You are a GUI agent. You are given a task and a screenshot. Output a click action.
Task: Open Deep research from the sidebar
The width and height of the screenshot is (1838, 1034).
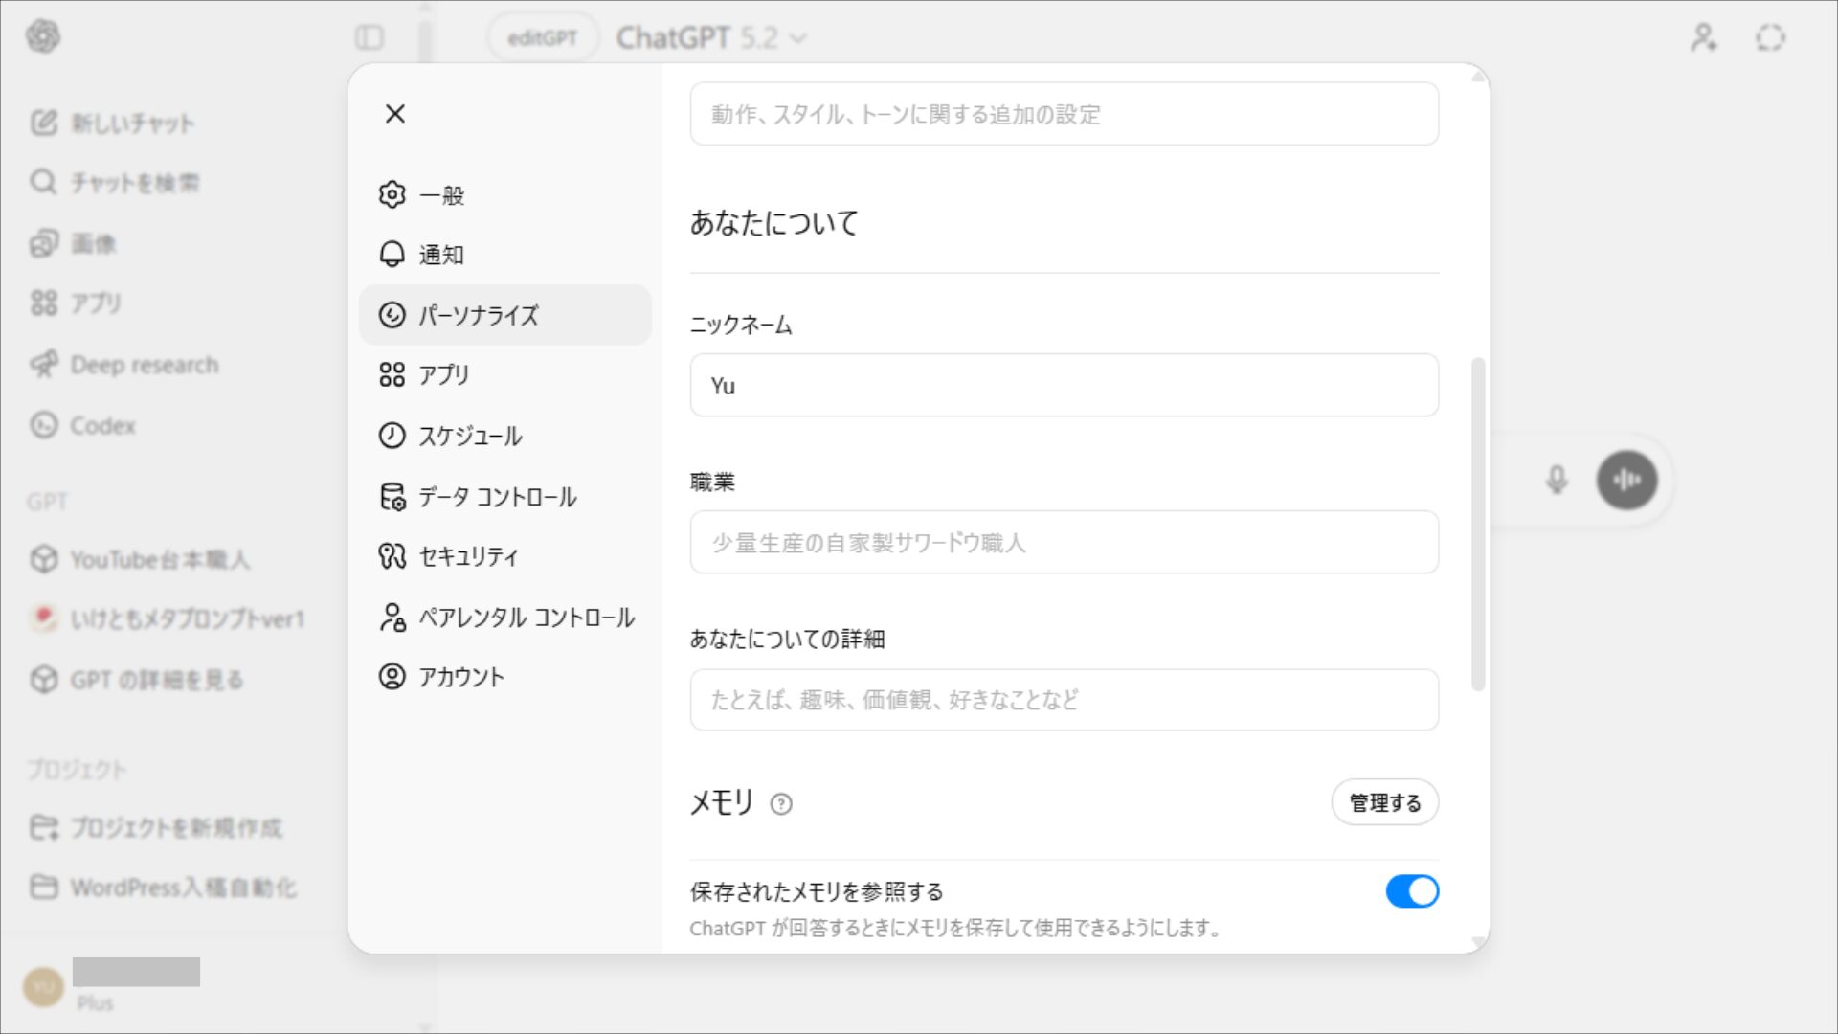coord(144,364)
